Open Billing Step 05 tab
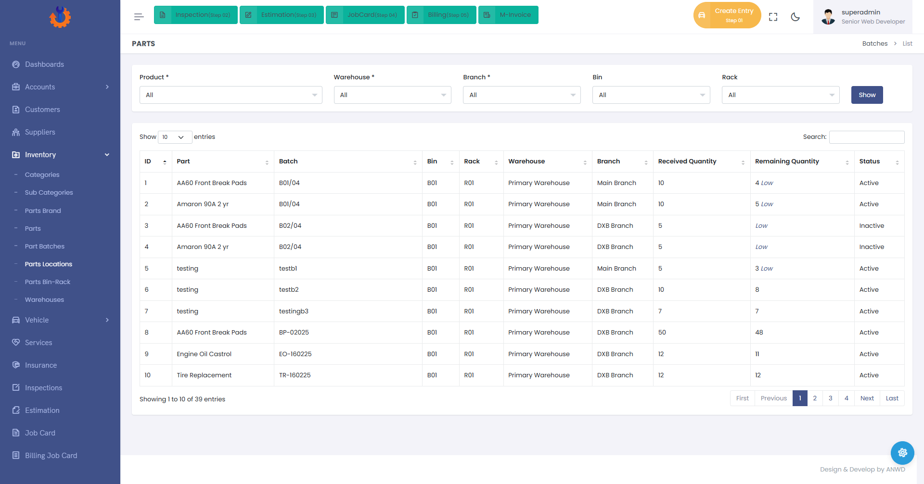 441,15
